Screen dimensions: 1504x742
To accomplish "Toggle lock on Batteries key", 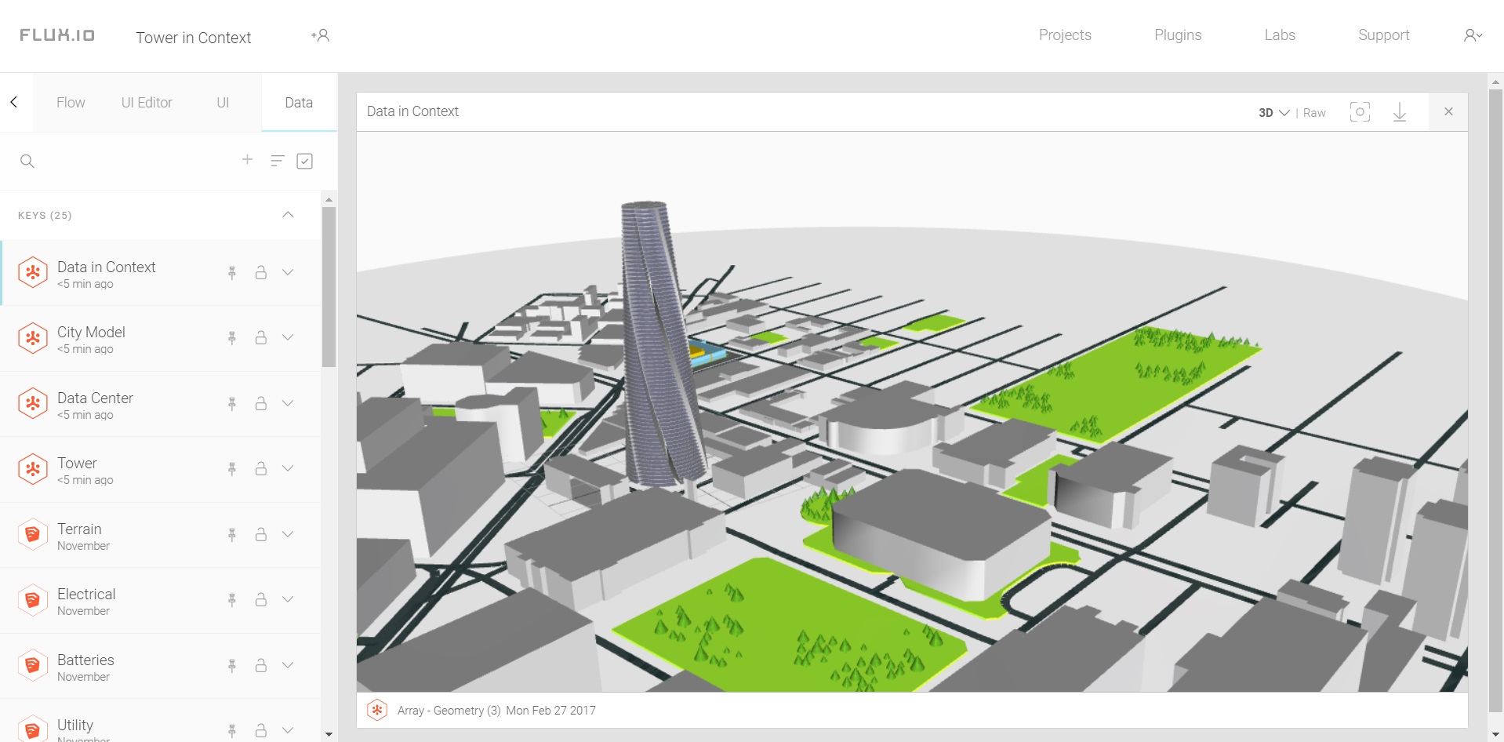I will click(261, 665).
